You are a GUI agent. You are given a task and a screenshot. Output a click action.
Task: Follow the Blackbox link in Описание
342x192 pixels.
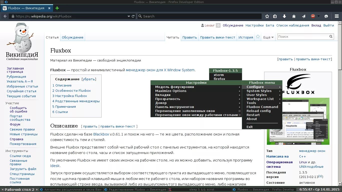(x=101, y=134)
